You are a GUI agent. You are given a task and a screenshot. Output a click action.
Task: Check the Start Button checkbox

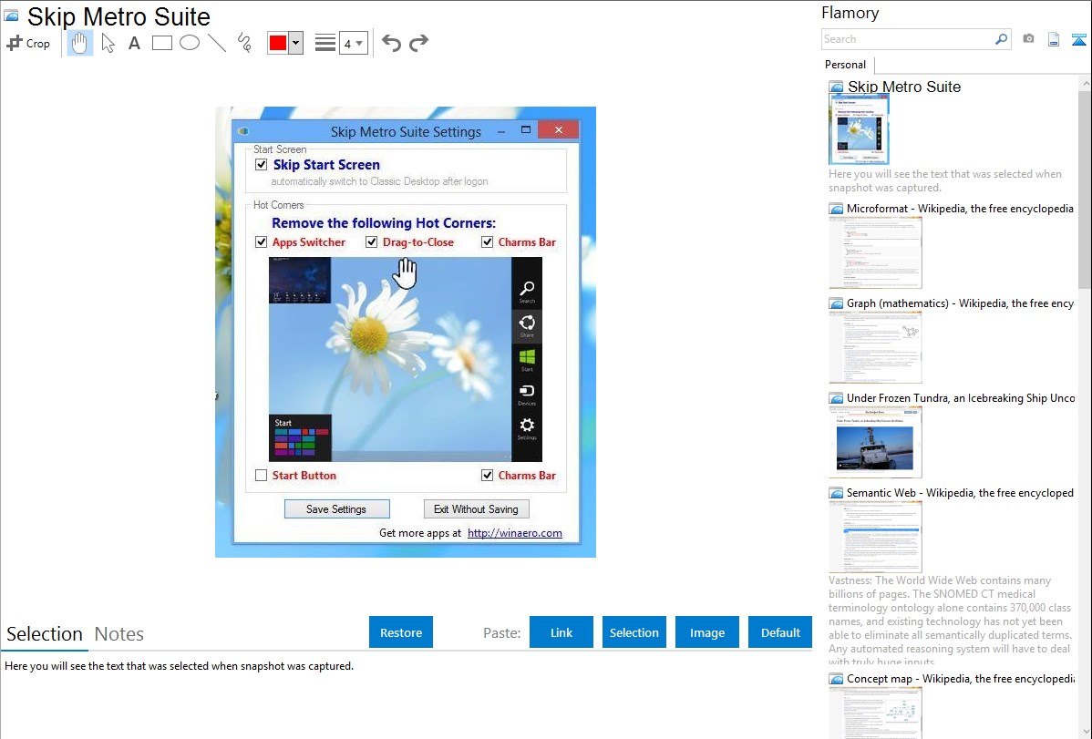[262, 476]
